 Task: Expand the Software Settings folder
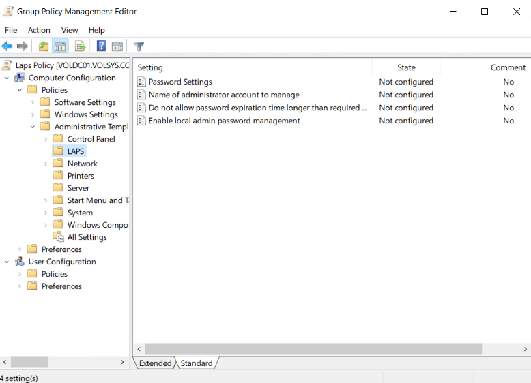tap(33, 102)
